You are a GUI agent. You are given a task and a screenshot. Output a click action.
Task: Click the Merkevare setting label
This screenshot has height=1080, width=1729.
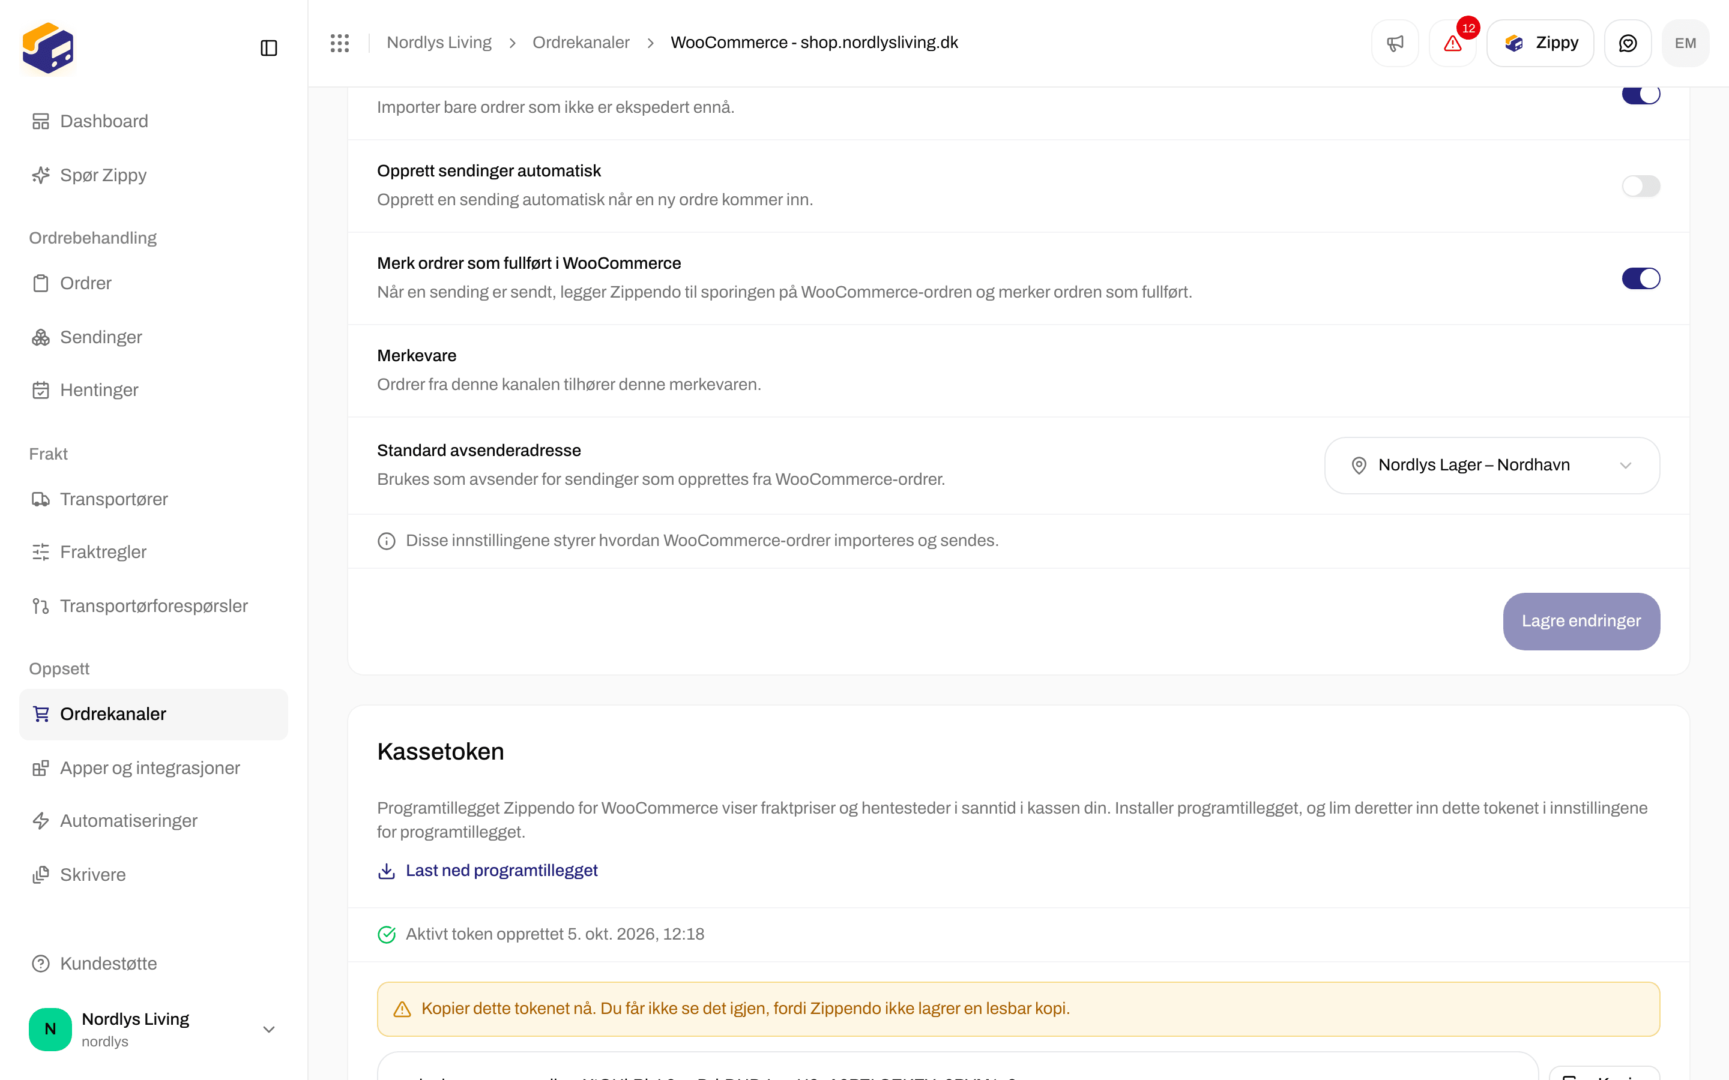417,356
